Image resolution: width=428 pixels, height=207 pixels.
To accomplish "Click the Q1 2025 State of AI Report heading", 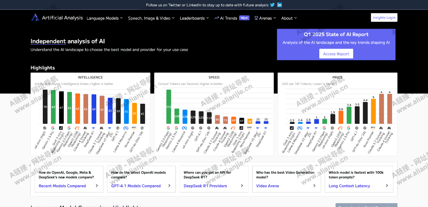I will 336,35.
